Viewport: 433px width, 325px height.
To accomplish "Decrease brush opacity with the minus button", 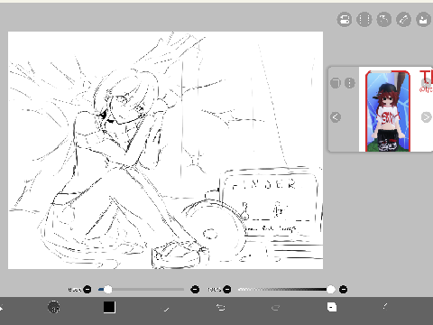I will point(227,290).
